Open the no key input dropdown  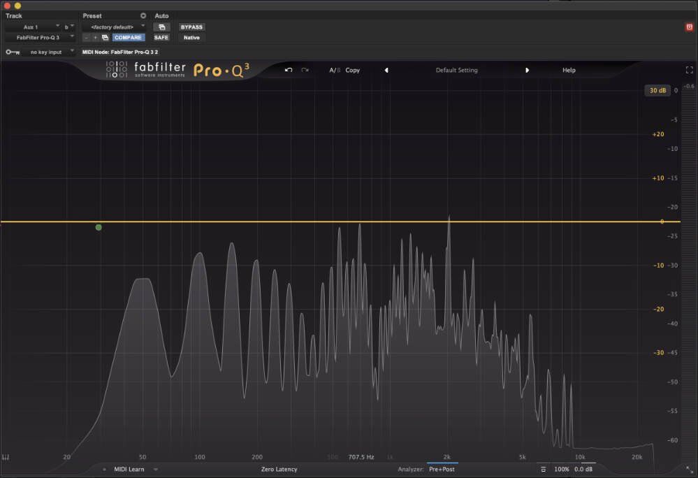[49, 52]
